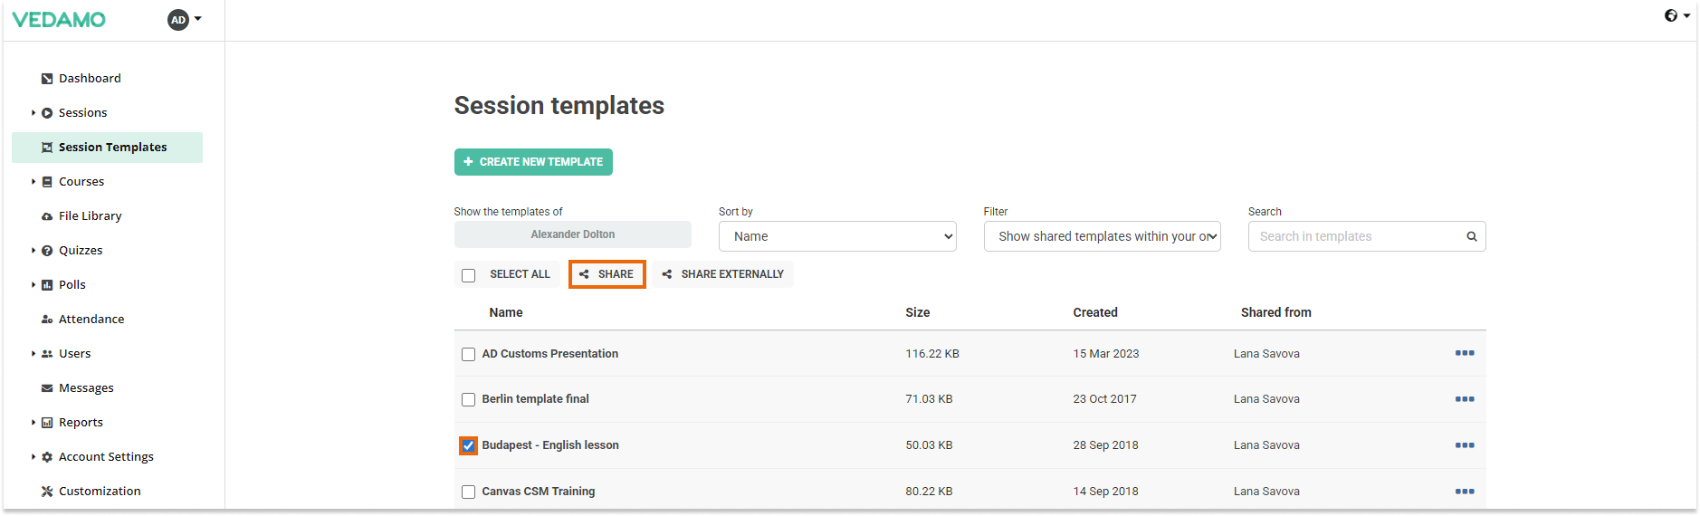Click the Size column header
The height and width of the screenshot is (516, 1700).
tap(917, 312)
